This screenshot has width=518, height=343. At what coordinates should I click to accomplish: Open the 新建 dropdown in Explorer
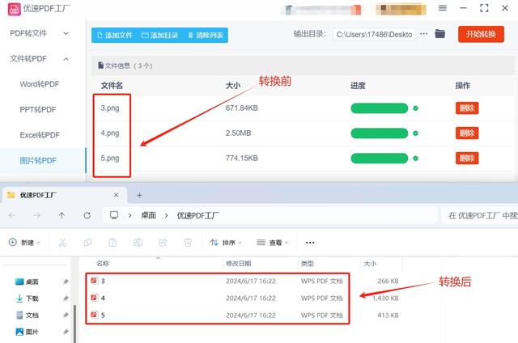point(24,243)
